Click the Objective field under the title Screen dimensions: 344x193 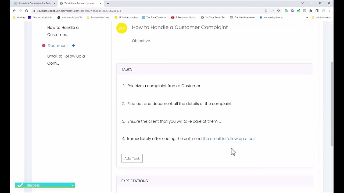pyautogui.click(x=222, y=41)
